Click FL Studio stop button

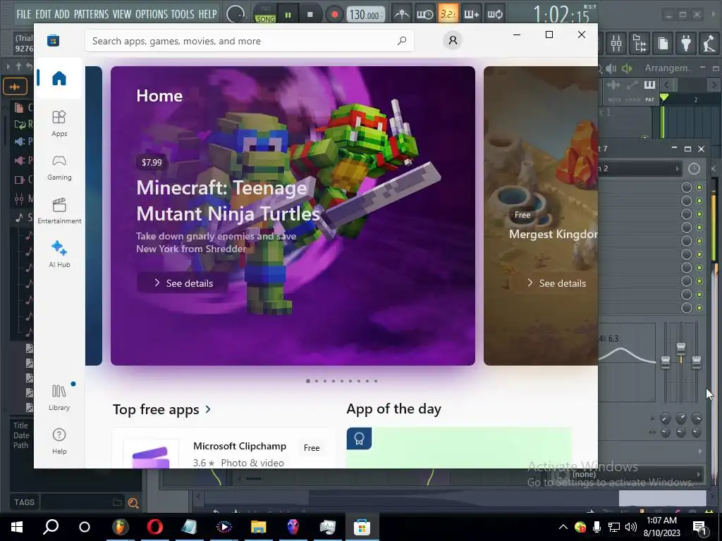pos(310,14)
